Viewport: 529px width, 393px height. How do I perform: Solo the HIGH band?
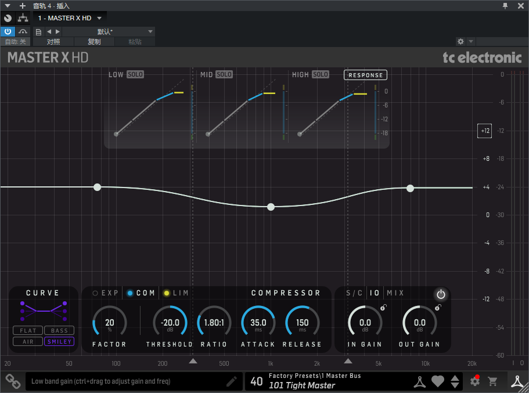(x=320, y=74)
